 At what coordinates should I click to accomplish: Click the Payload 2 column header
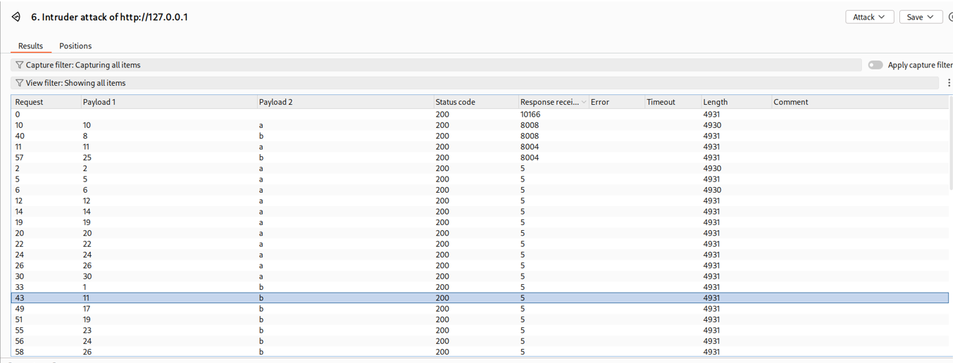[275, 102]
